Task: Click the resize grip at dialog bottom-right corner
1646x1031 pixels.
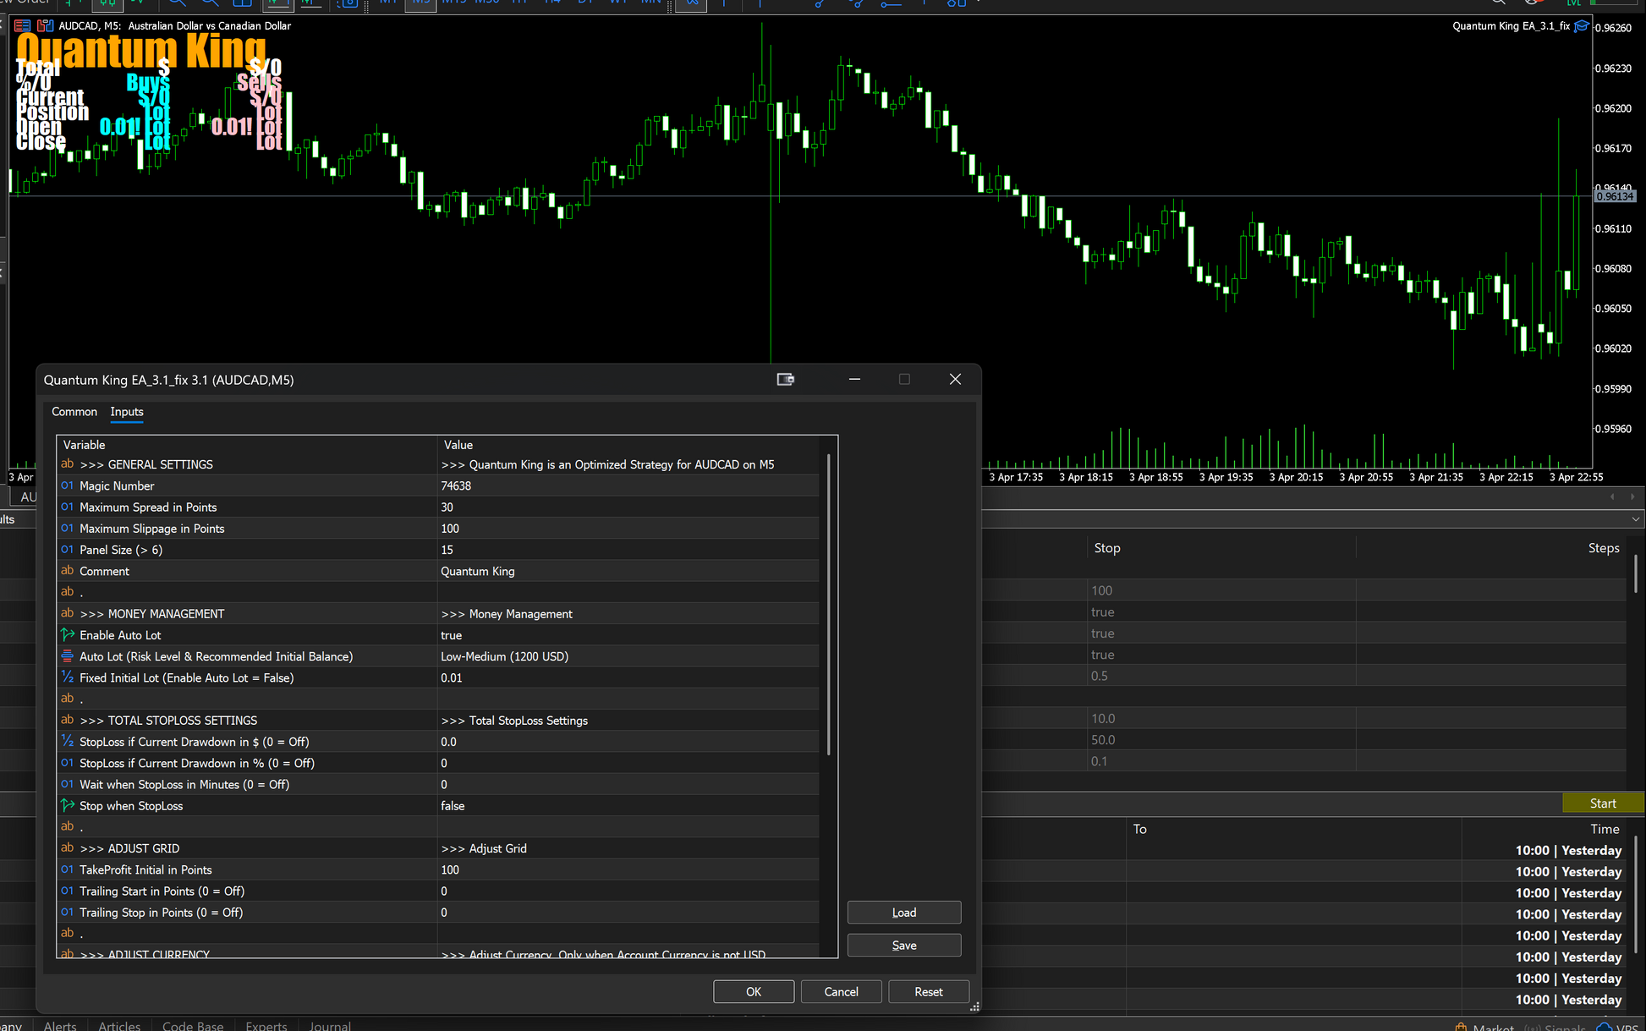Action: click(x=974, y=1006)
